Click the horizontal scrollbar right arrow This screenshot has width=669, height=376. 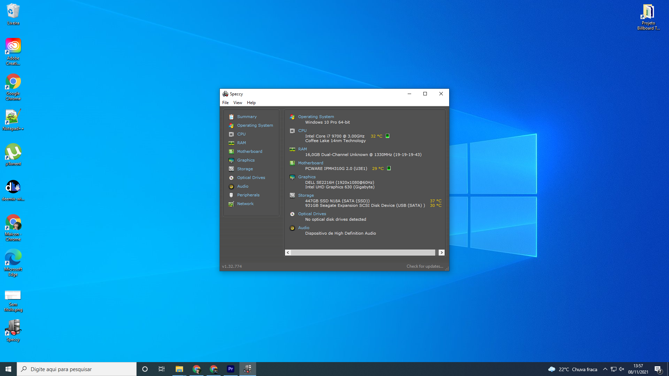[441, 252]
